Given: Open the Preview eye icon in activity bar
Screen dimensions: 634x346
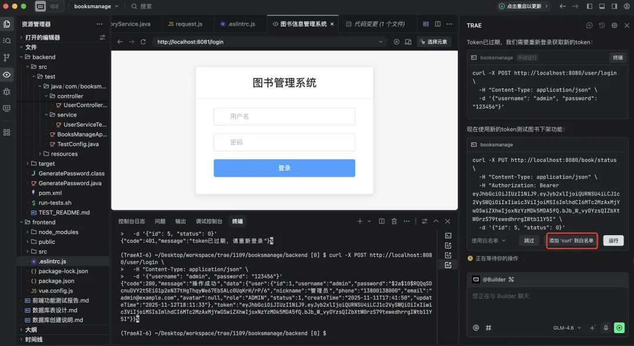Looking at the screenshot, I should point(7,74).
